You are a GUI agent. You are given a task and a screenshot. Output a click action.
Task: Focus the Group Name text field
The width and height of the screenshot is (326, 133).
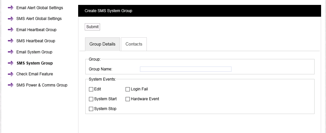pyautogui.click(x=185, y=69)
